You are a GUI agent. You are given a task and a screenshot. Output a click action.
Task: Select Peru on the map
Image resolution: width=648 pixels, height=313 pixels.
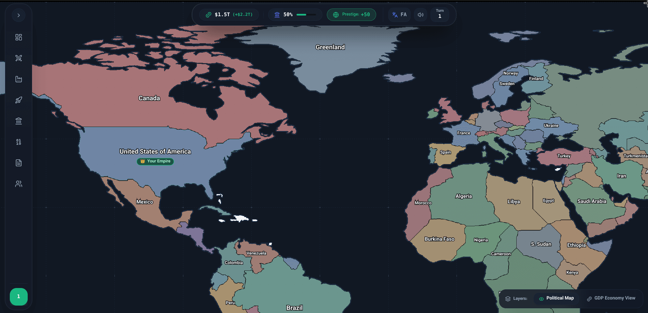230,303
